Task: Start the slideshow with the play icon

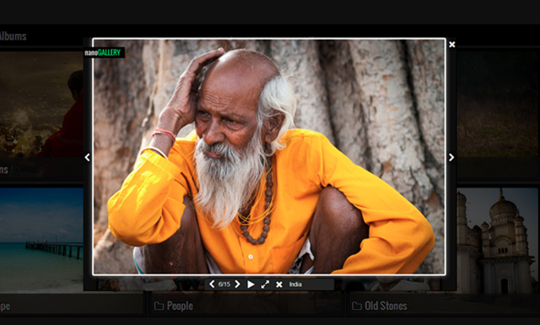Action: 251,285
